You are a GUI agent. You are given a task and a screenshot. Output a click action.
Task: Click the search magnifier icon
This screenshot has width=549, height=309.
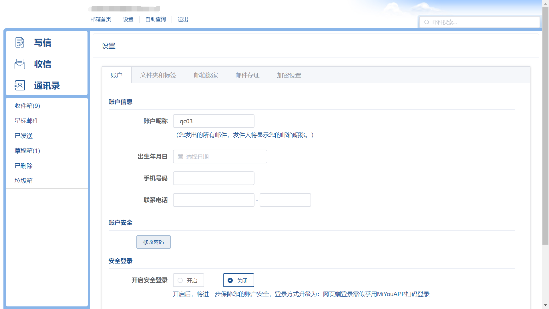[427, 22]
